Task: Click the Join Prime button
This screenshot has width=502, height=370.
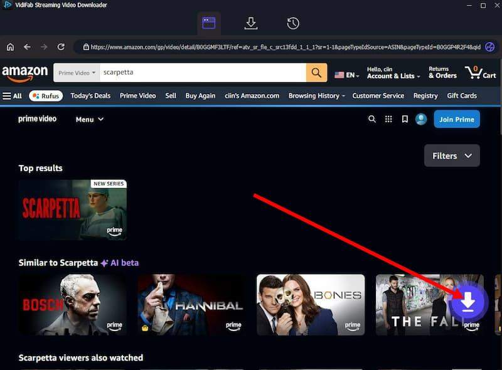Action: 457,119
